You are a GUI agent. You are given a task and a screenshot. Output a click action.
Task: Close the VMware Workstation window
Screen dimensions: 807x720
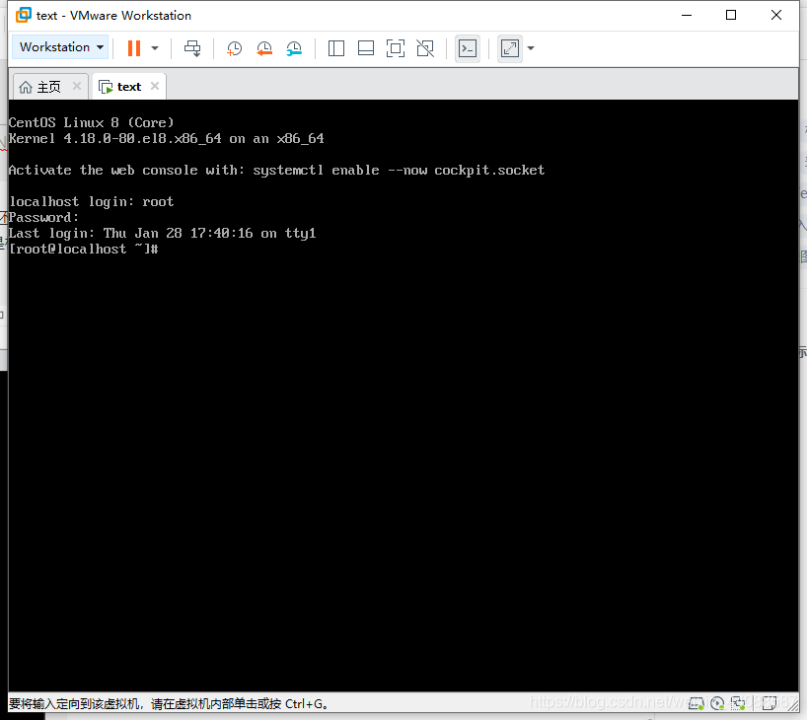click(x=776, y=15)
